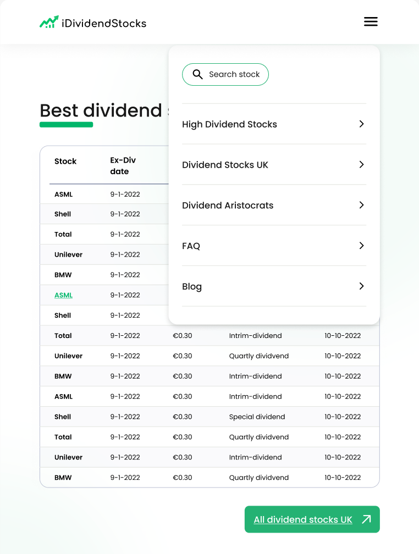Viewport: 419px width, 554px height.
Task: Click the magnifying glass search icon
Action: coord(197,74)
